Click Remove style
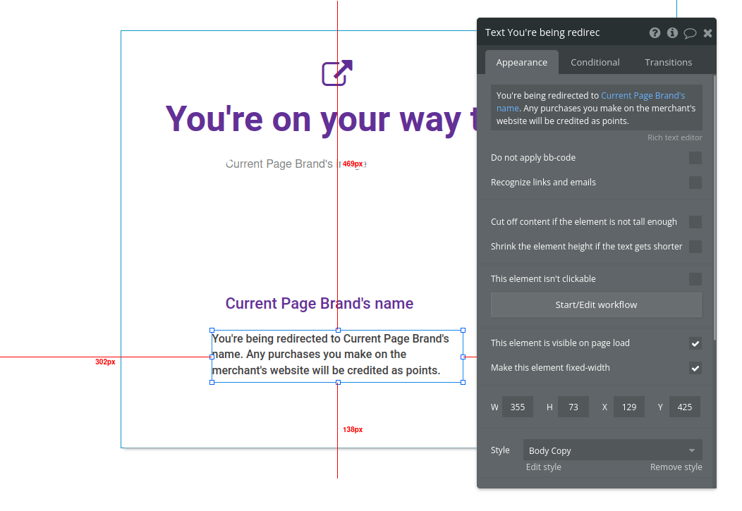The image size is (742, 511). click(676, 467)
